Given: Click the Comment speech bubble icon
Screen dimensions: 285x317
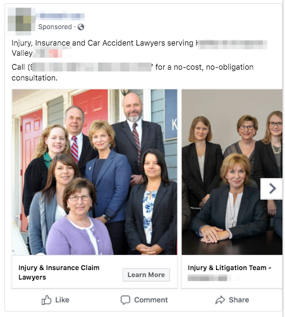Looking at the screenshot, I should click(125, 300).
